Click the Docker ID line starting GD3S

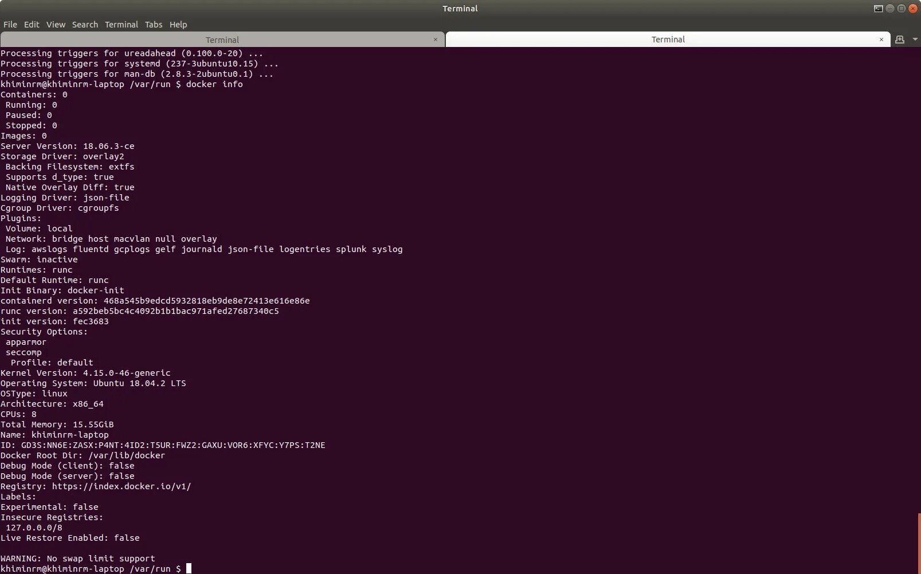[163, 445]
